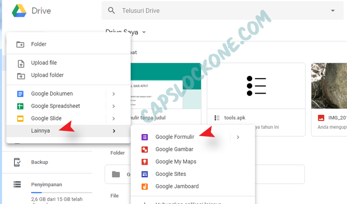Click the Google Gambar red icon
The height and width of the screenshot is (204, 347).
tap(145, 150)
